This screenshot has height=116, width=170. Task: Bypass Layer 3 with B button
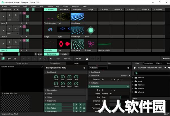click(x=10, y=15)
